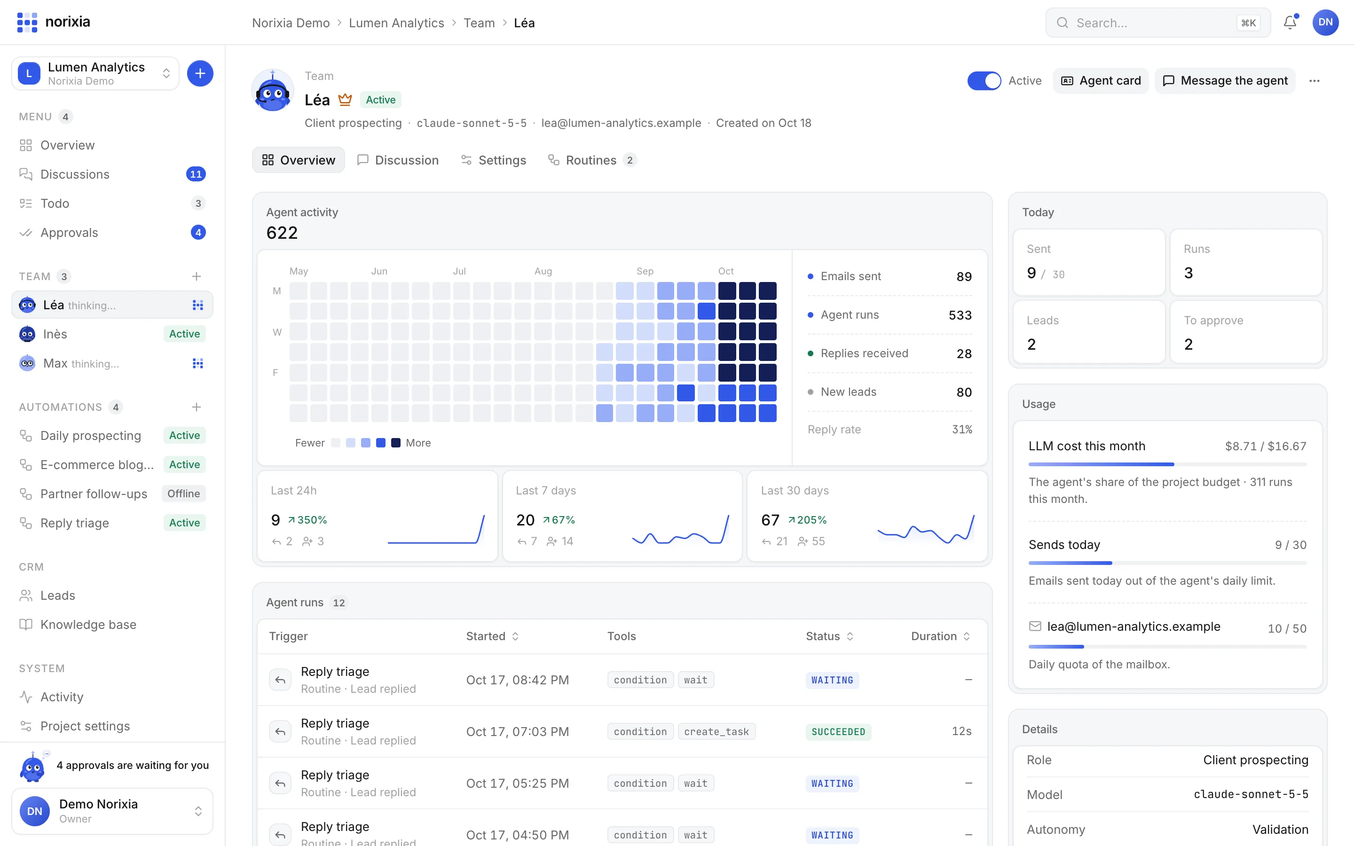Open the Routines tab

(592, 160)
